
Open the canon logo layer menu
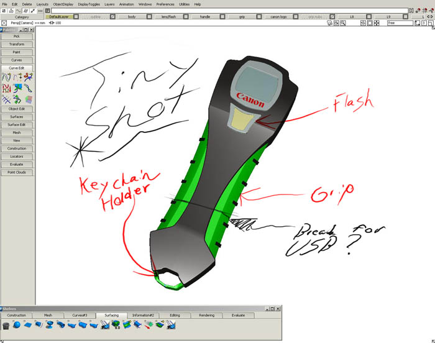(278, 17)
